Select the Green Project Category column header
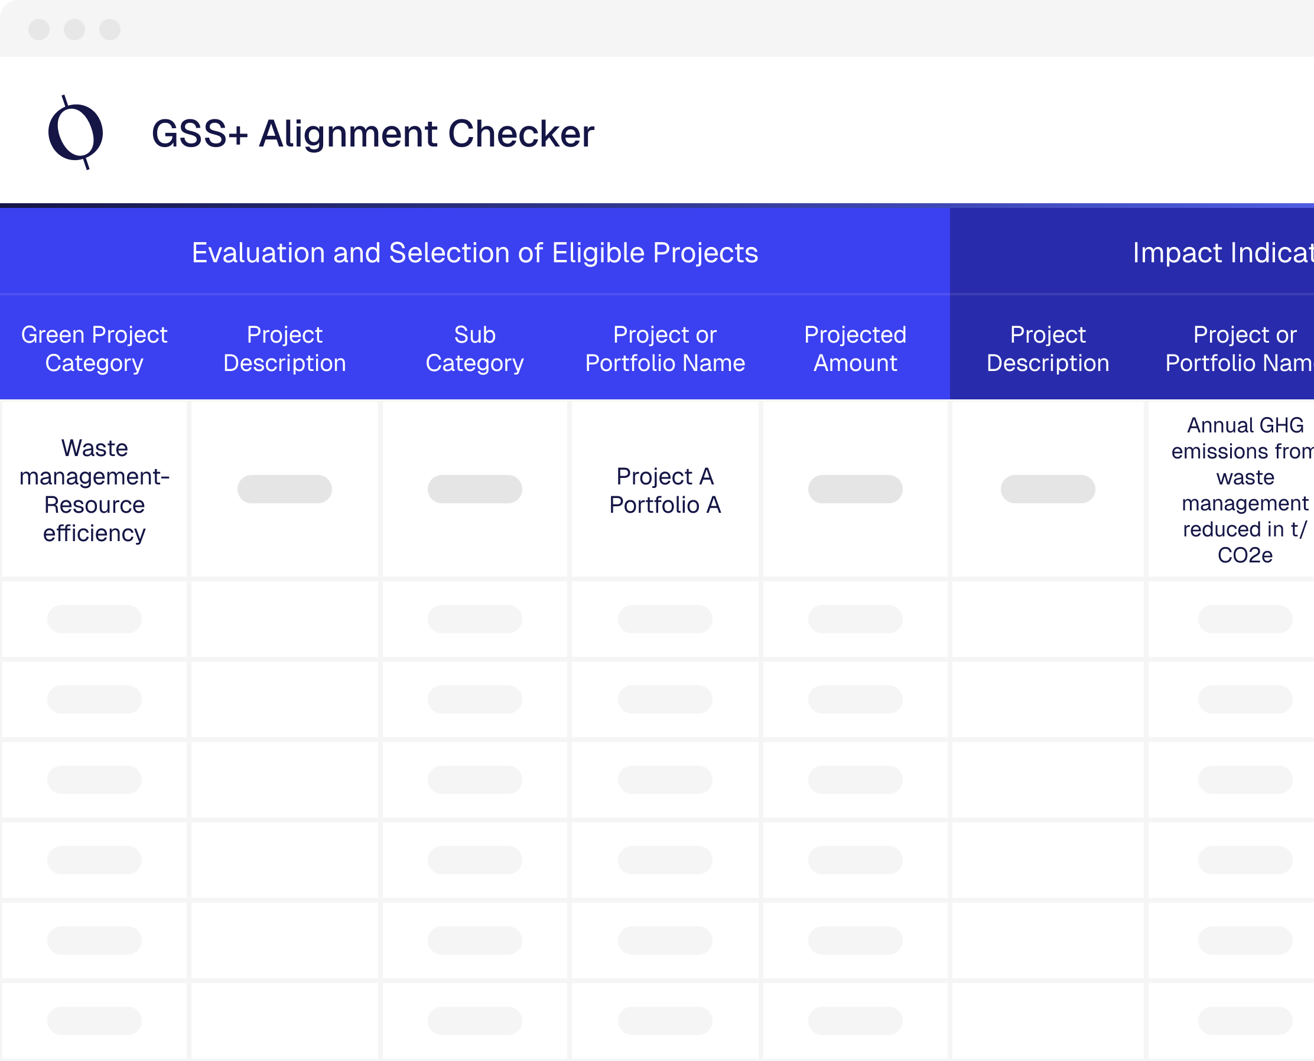The height and width of the screenshot is (1061, 1314). tap(93, 349)
